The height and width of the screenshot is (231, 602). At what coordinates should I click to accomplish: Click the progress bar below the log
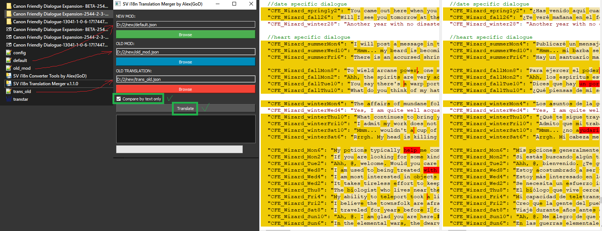[179, 149]
